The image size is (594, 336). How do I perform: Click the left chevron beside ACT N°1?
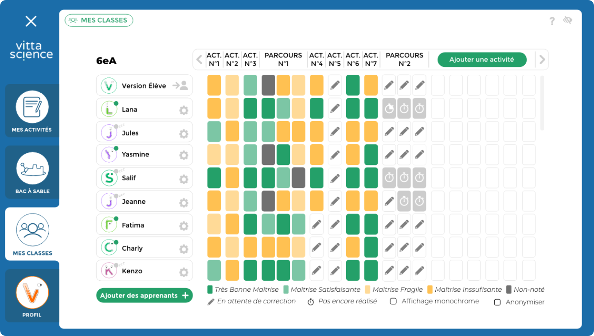tap(199, 59)
